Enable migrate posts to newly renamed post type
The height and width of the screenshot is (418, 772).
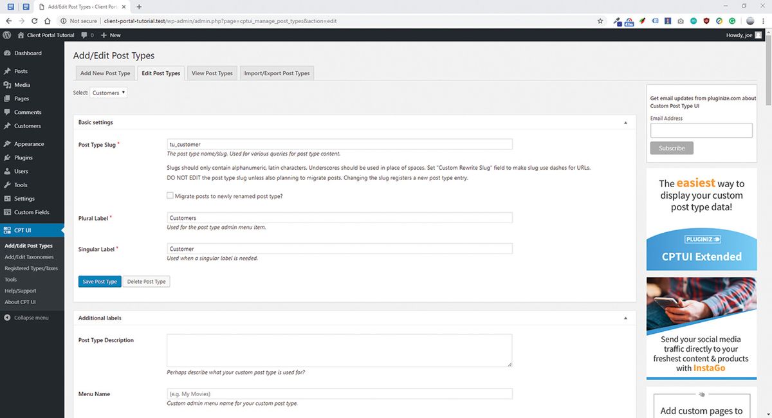170,195
